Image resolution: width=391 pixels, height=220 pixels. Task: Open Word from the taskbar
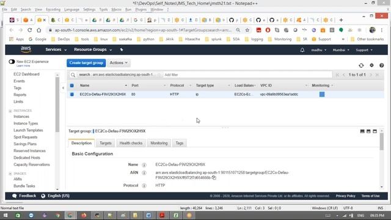[148, 215]
